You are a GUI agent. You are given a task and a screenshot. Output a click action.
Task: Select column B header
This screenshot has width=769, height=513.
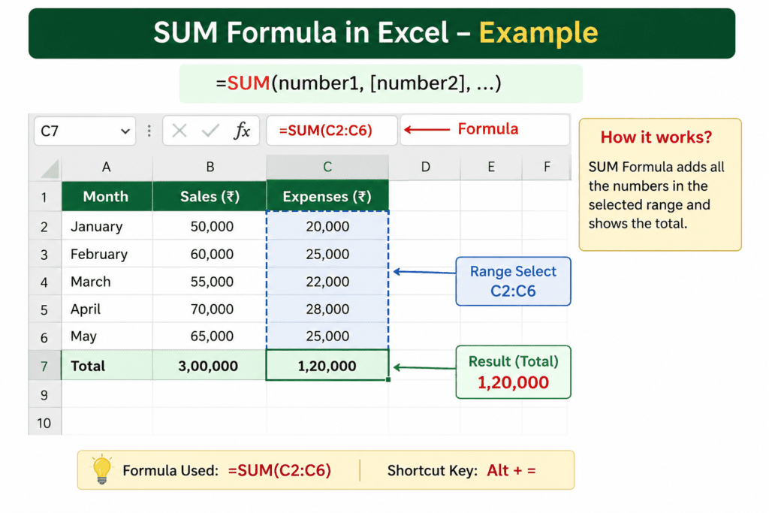[x=210, y=167]
